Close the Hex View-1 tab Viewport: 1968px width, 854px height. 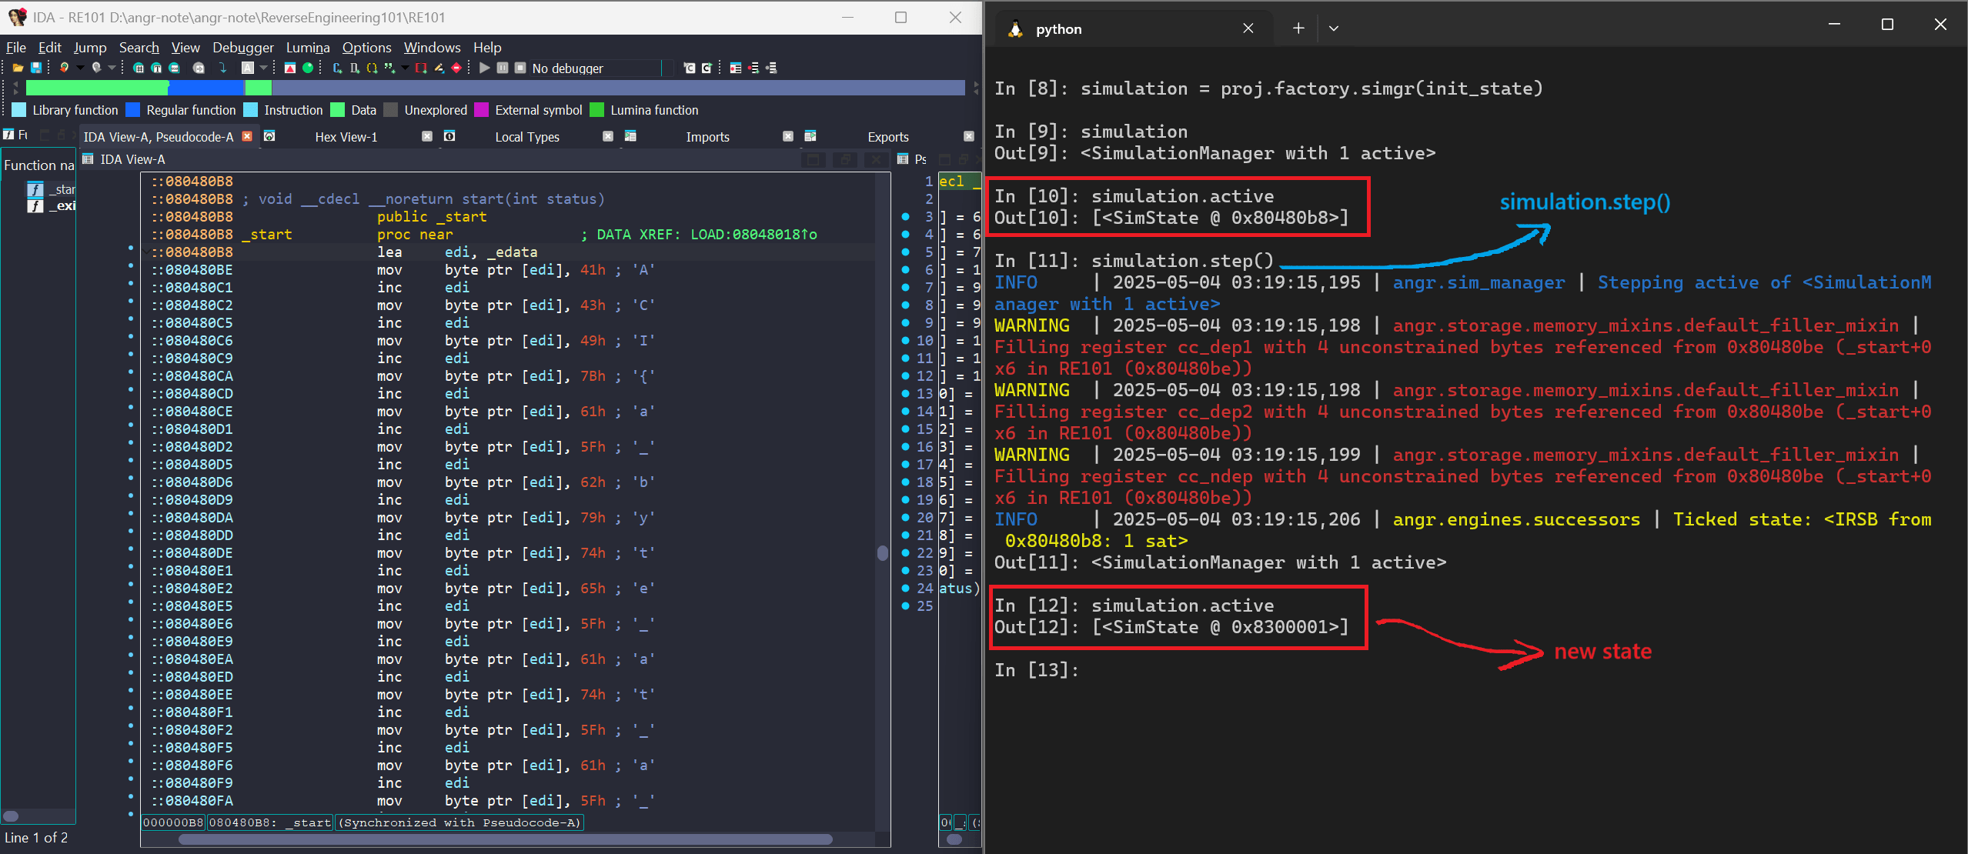427,136
